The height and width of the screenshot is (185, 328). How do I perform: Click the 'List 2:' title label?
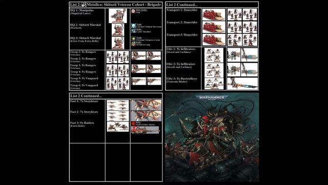click(x=75, y=5)
